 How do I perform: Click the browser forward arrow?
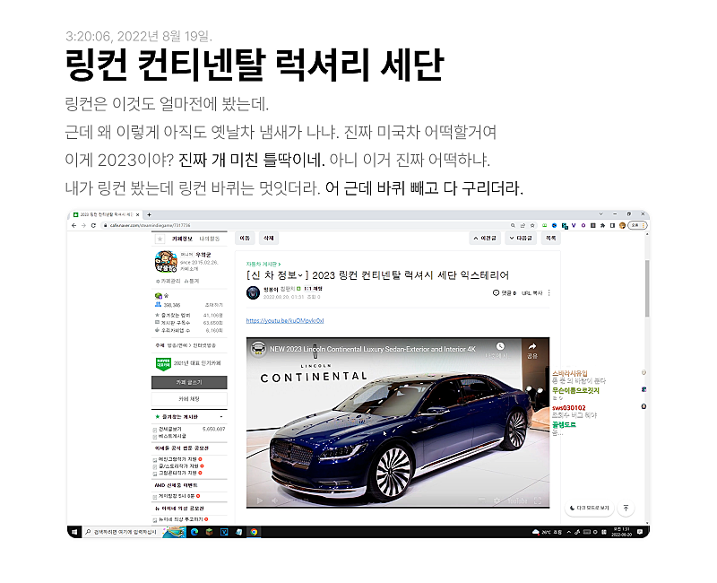pyautogui.click(x=83, y=226)
